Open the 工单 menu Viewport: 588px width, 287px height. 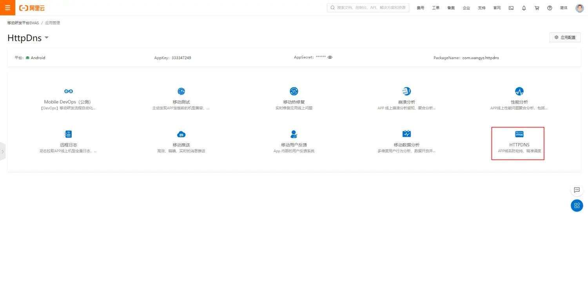tap(436, 8)
